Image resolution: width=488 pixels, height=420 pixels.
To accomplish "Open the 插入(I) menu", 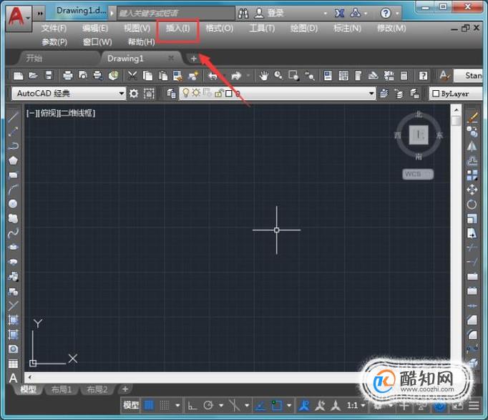I will coord(177,29).
